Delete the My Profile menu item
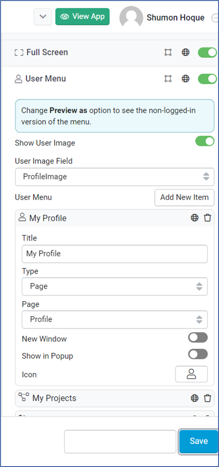 [207, 218]
